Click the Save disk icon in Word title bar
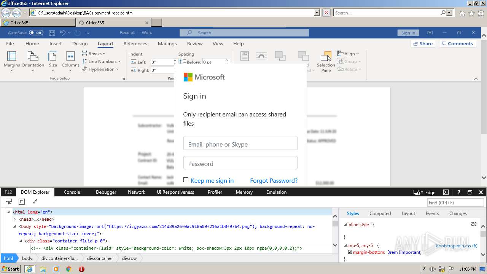Viewport: 487px width, 274px height. [52, 33]
